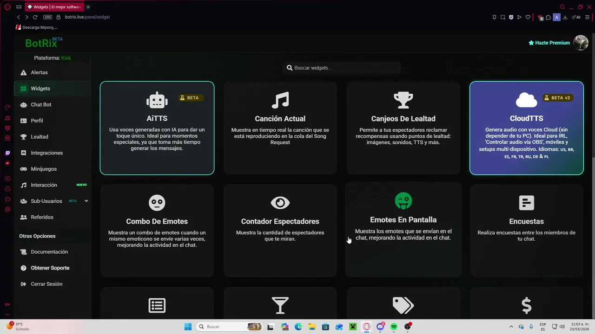The height and width of the screenshot is (334, 595).
Task: Open Combo De Emotes face icon
Action: tap(157, 203)
